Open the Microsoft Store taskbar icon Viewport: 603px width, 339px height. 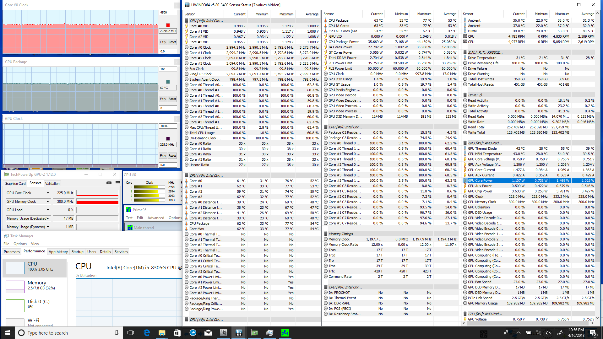coord(177,333)
